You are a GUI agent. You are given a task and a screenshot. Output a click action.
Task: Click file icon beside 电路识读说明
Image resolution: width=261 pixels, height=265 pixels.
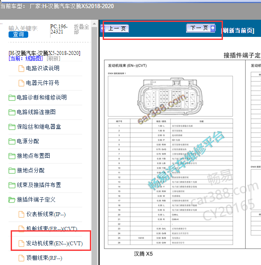pos(21,69)
